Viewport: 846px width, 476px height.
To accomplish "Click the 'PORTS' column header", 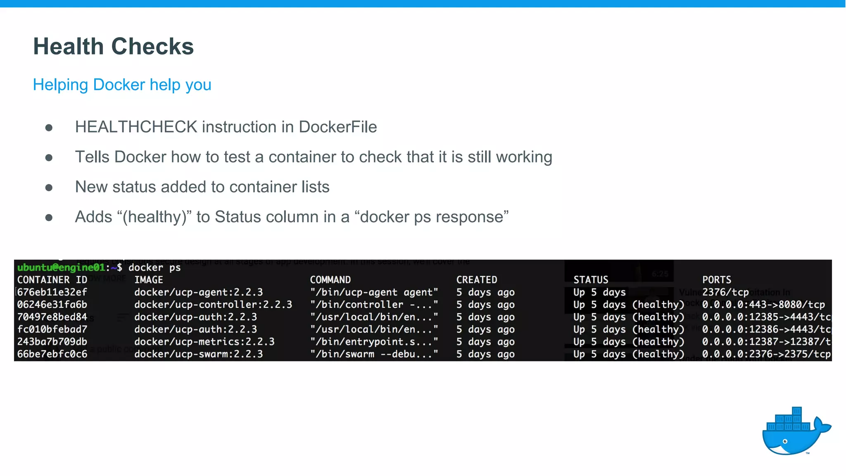I will 717,280.
